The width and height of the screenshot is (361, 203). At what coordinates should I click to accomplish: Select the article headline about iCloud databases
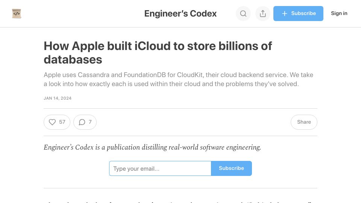tap(158, 53)
